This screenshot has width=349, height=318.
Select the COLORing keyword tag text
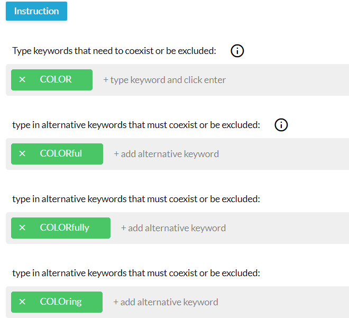point(61,302)
